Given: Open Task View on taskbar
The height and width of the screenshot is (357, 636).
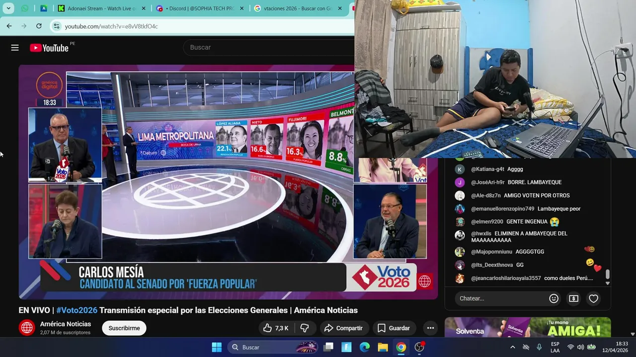Looking at the screenshot, I should [328, 347].
